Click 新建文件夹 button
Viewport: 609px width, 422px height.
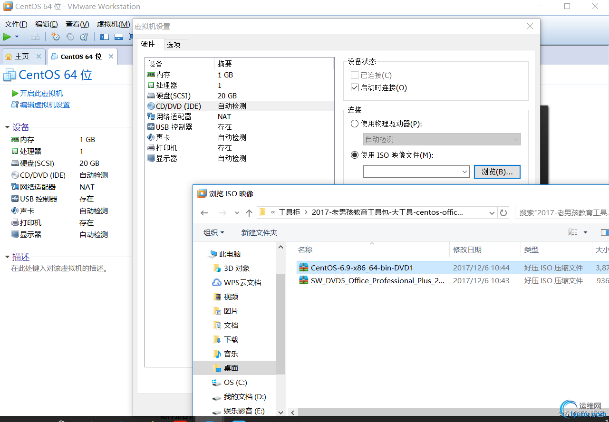pos(259,232)
